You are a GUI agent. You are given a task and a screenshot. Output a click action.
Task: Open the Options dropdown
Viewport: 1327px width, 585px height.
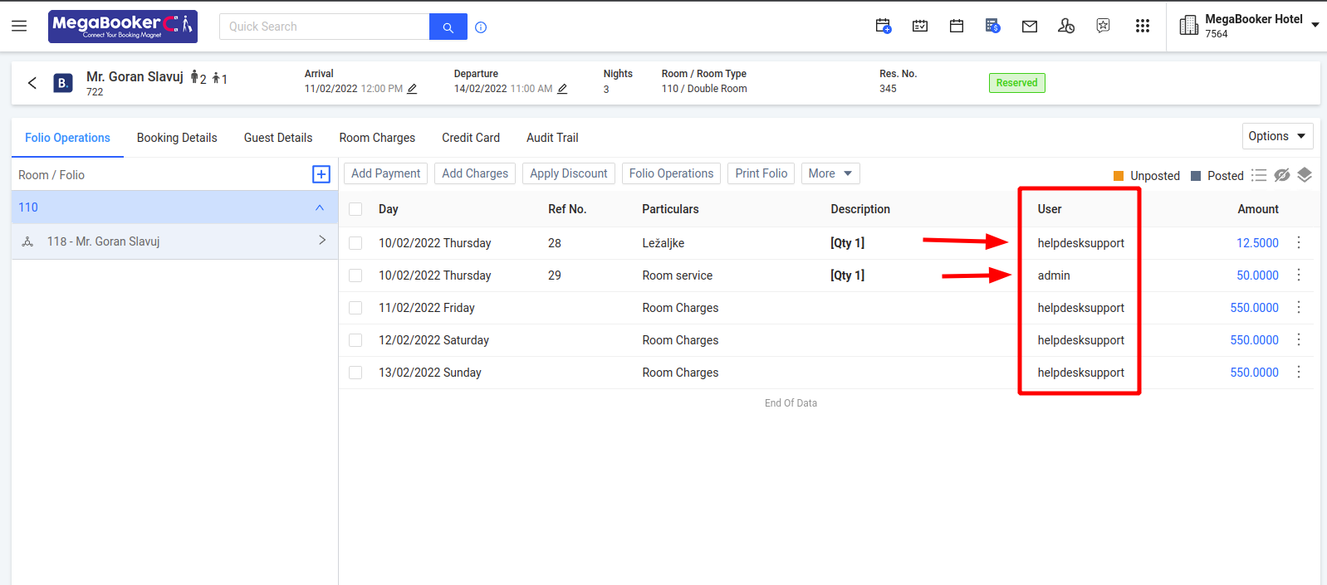1277,136
